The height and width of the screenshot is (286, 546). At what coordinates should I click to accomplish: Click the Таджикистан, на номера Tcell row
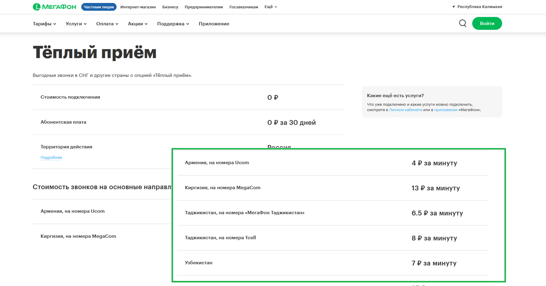332,238
